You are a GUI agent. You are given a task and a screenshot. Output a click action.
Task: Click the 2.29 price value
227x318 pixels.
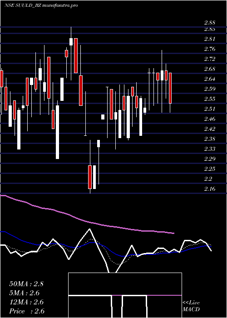pyautogui.click(x=210, y=159)
